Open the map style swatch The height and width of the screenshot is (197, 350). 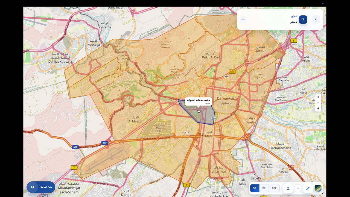click(318, 188)
